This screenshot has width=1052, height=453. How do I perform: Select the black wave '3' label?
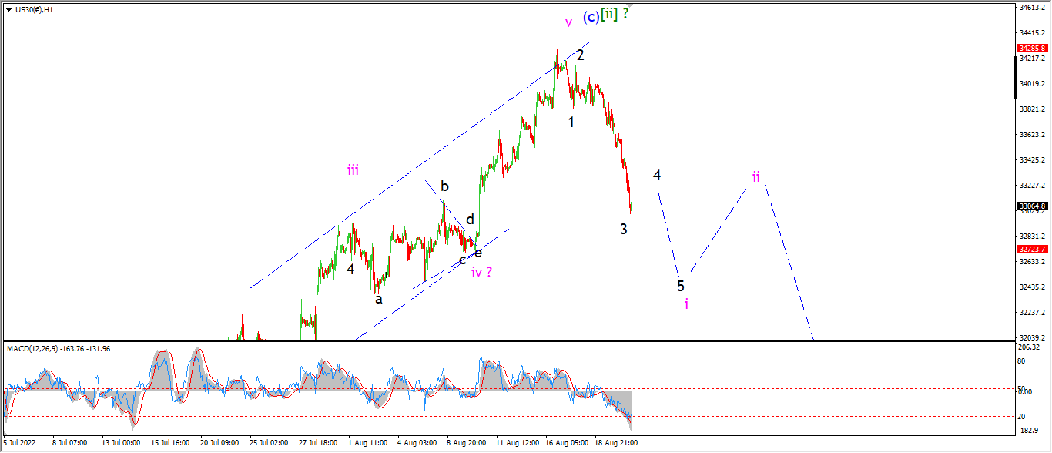[624, 229]
